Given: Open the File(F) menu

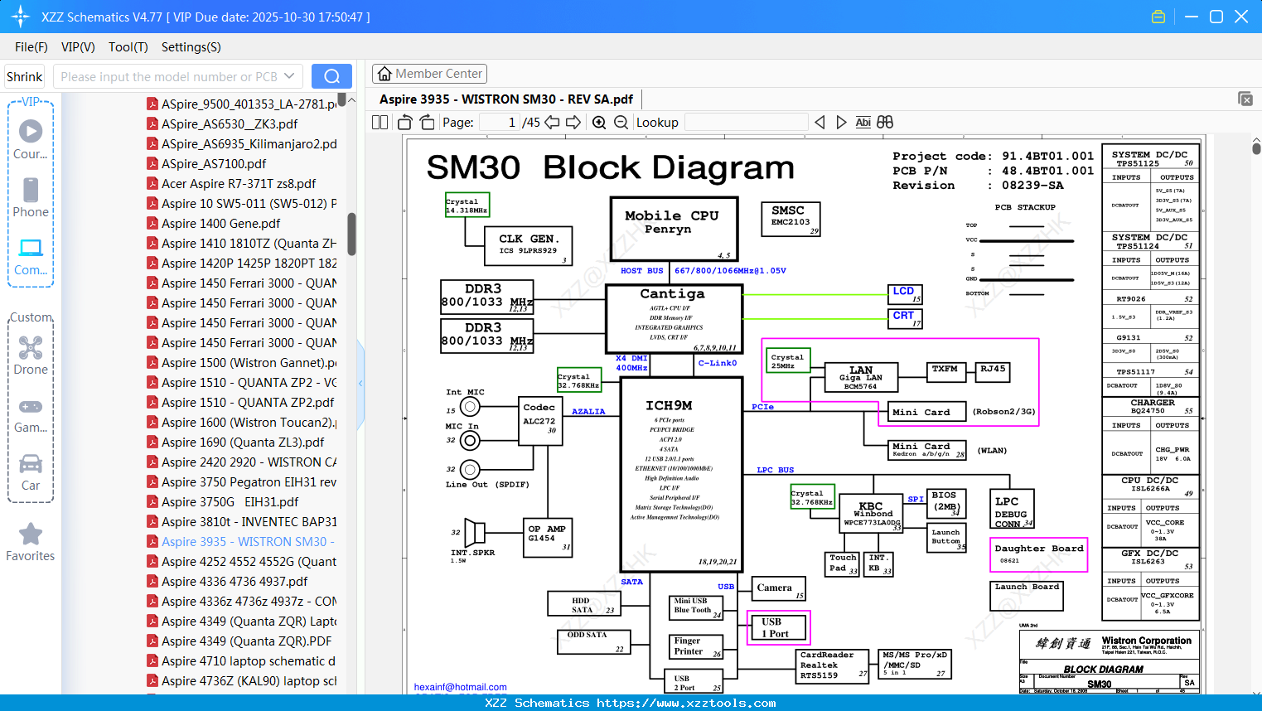Looking at the screenshot, I should pos(31,47).
